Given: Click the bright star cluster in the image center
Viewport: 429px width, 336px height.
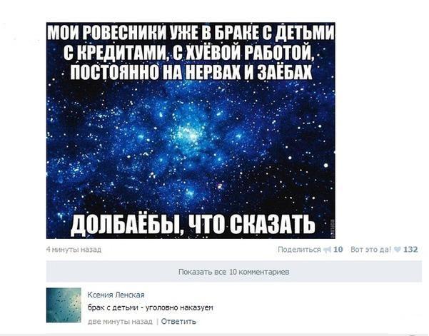Looking at the screenshot, I should click(x=190, y=135).
